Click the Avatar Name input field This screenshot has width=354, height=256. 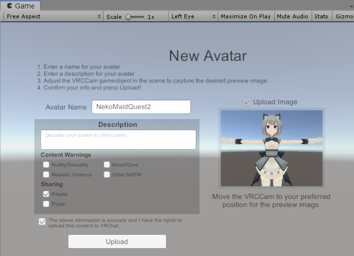point(141,107)
